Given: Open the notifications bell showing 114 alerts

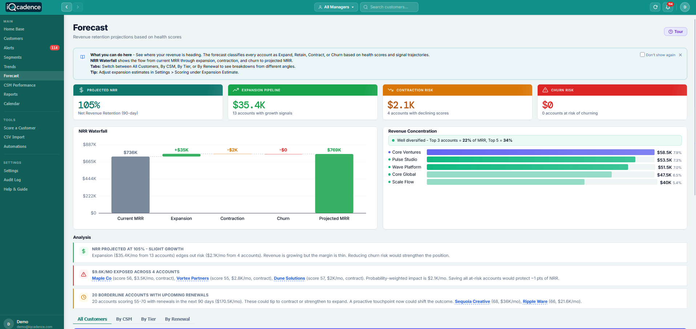Looking at the screenshot, I should pos(668,7).
